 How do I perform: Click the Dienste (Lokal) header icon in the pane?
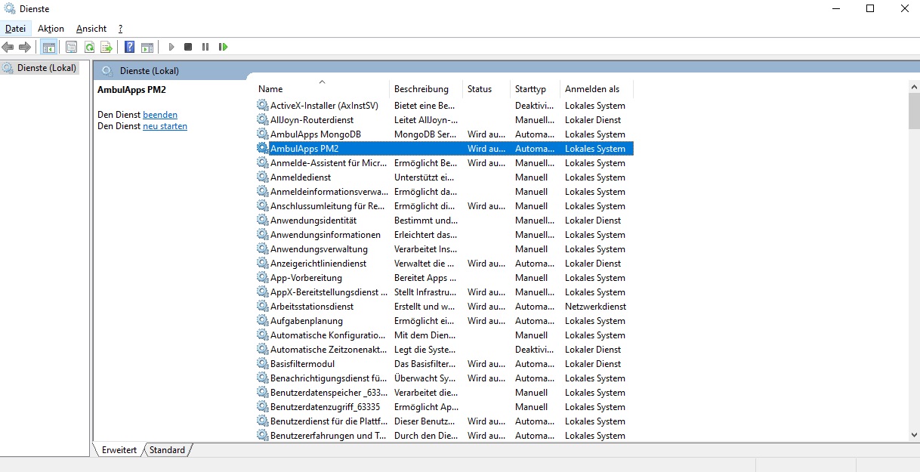pos(107,71)
